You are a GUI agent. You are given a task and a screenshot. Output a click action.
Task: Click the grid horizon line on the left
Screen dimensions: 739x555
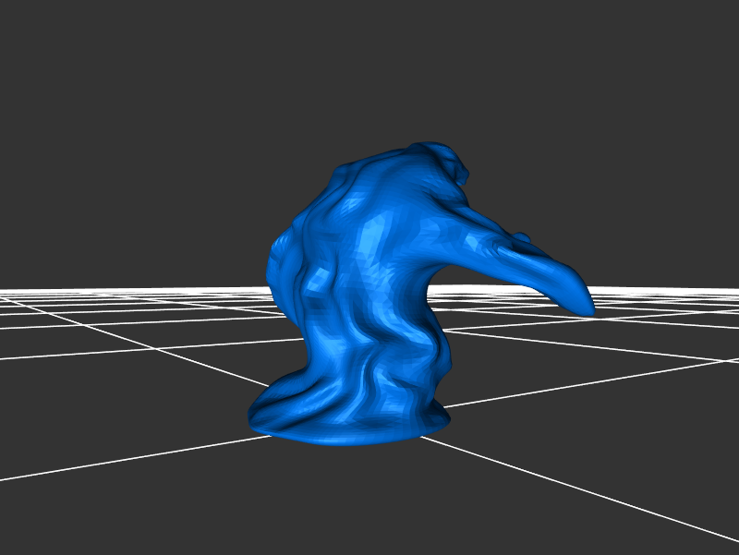92,292
